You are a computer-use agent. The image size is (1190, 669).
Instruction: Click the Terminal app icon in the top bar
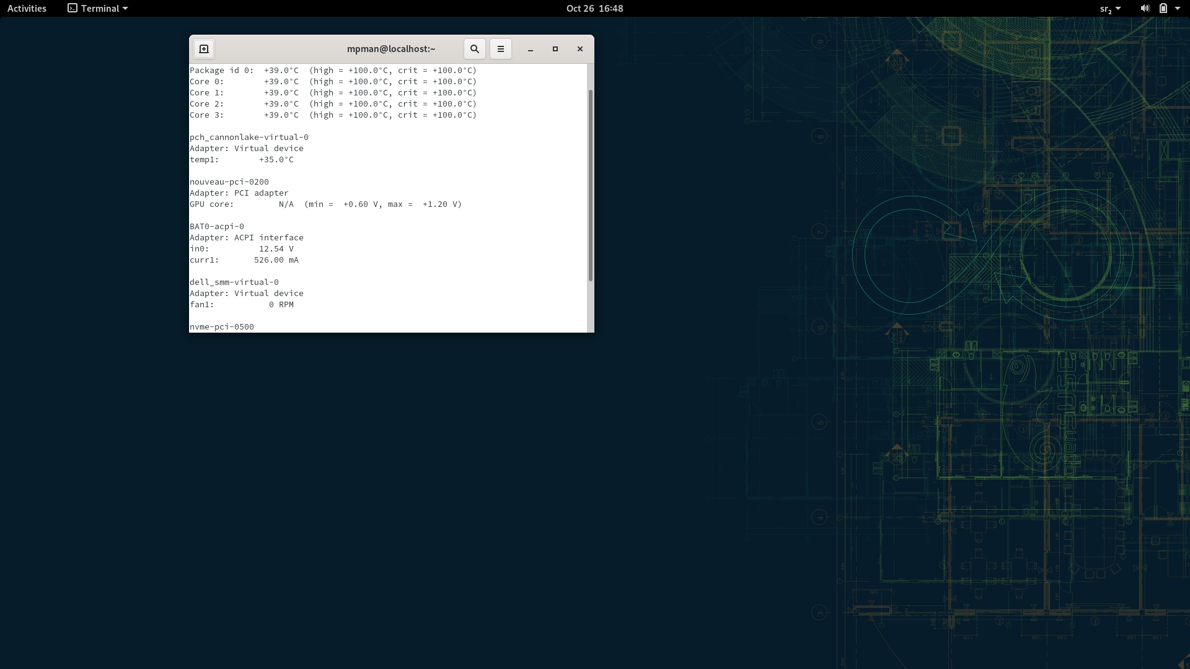click(x=73, y=9)
